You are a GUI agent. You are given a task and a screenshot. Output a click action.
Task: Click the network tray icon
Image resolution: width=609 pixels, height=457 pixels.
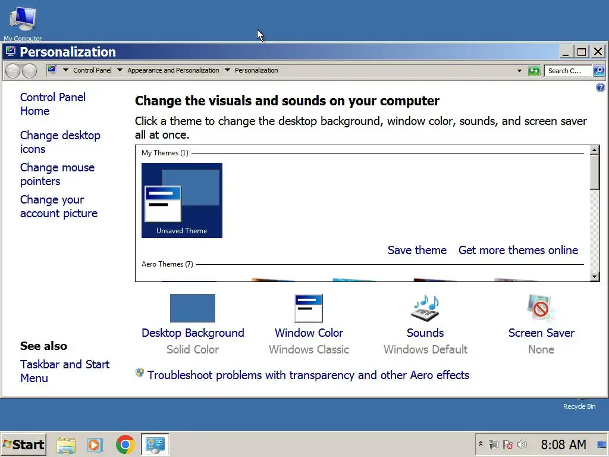(x=494, y=445)
